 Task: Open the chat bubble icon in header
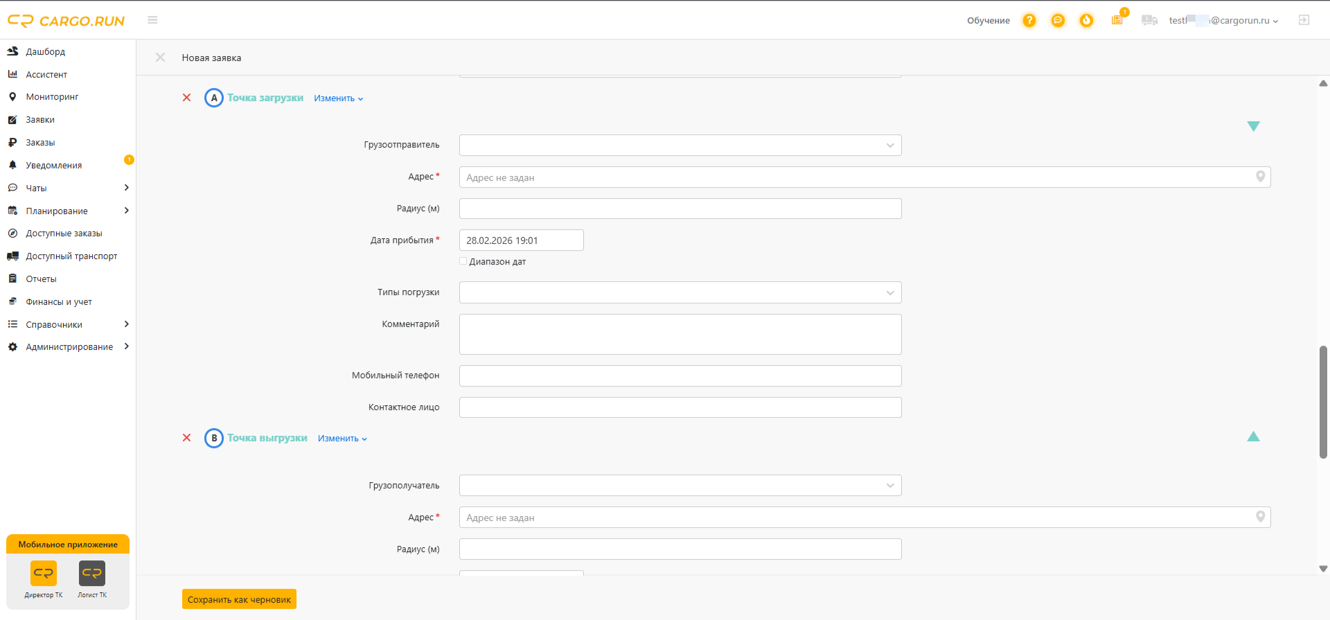(x=1058, y=21)
